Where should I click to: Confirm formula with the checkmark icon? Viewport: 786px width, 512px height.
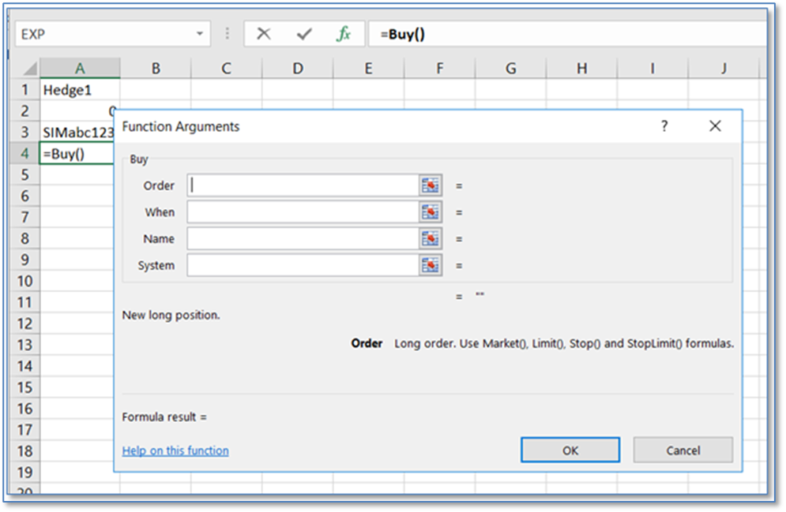[x=303, y=34]
